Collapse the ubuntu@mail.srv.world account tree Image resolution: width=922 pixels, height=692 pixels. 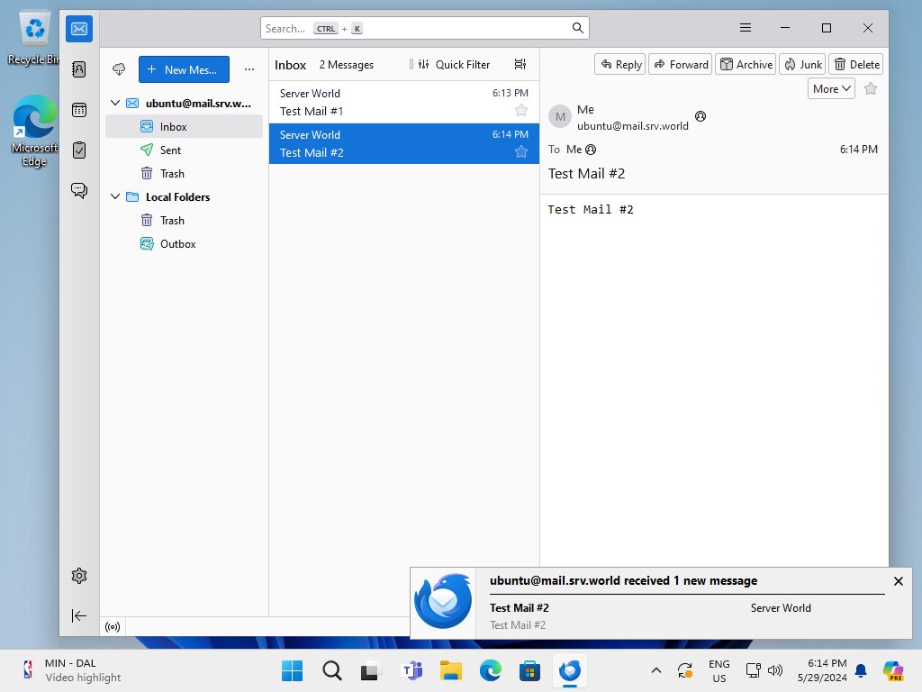point(114,104)
